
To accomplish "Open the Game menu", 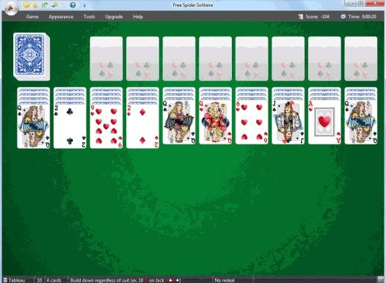I will [32, 17].
